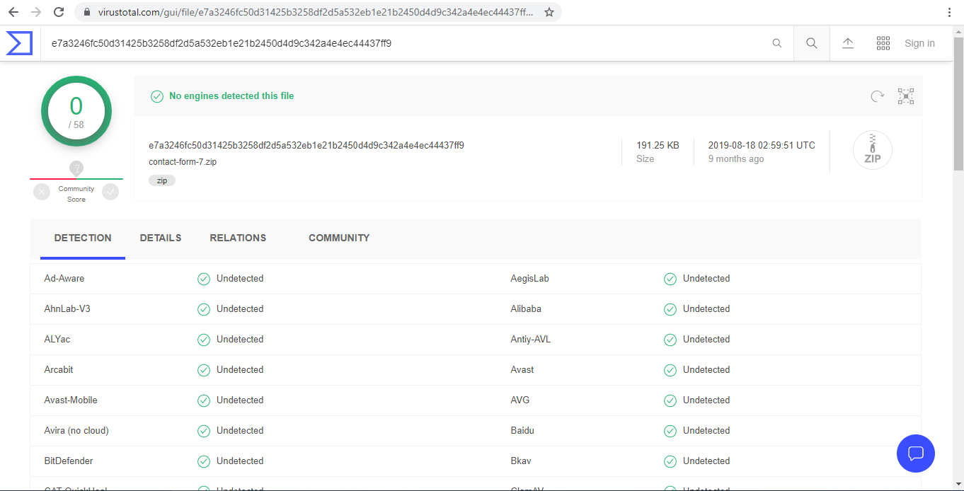Click the Bkav engine name
The width and height of the screenshot is (964, 491).
(x=521, y=461)
